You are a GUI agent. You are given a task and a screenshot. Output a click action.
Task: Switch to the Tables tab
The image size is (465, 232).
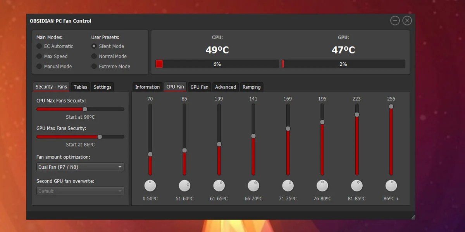81,87
